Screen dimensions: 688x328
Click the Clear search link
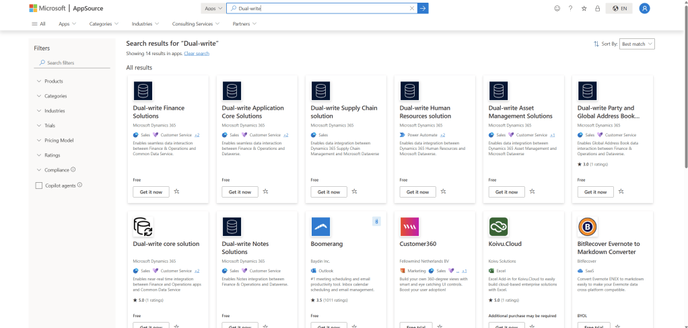197,53
